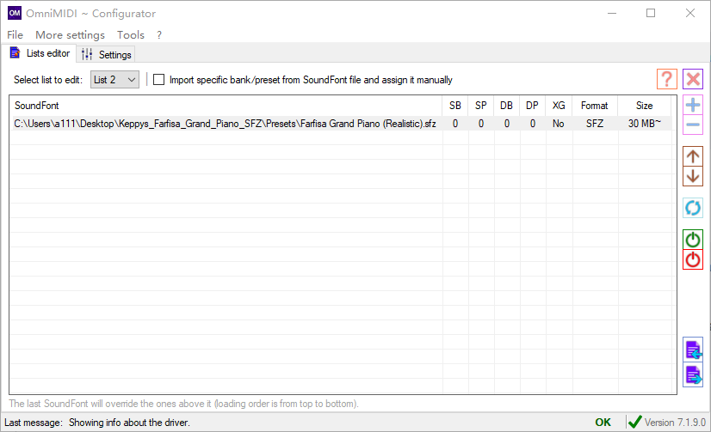The image size is (711, 432).
Task: Click the green OK status text
Action: [603, 423]
